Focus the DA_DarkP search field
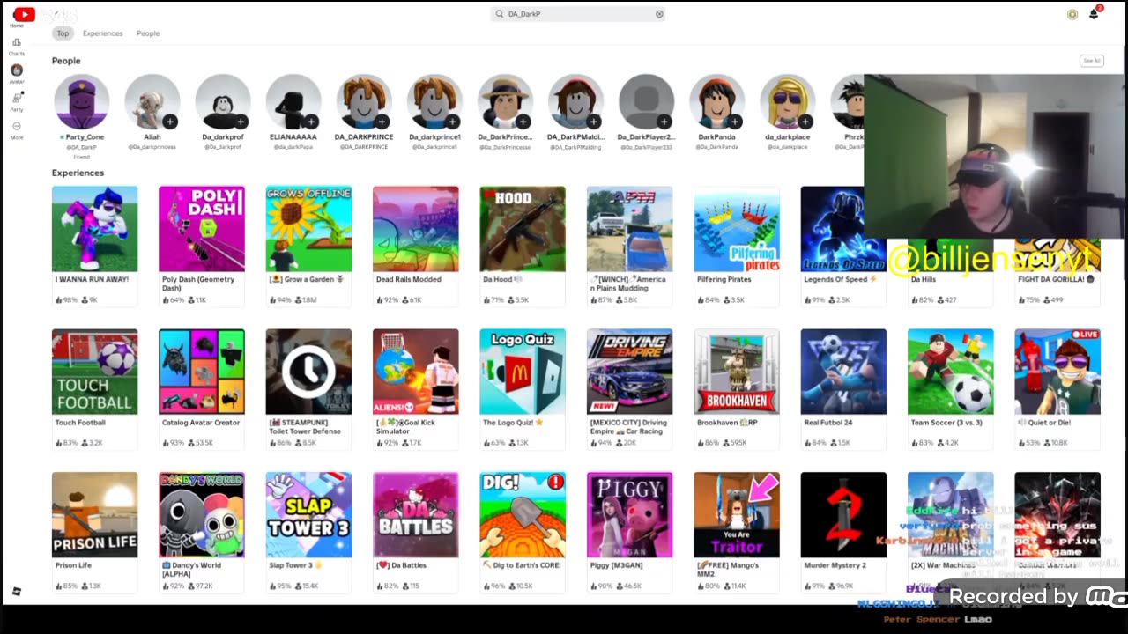The height and width of the screenshot is (634, 1128). pos(577,14)
